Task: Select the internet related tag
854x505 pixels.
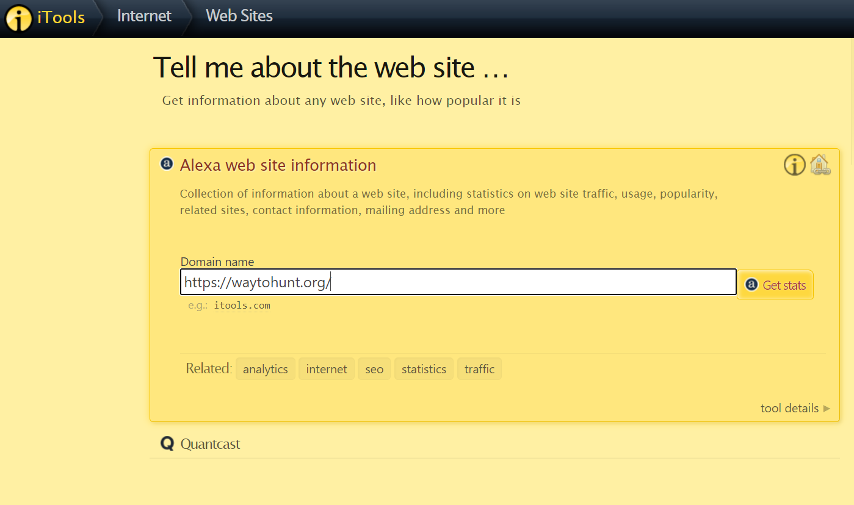Action: (327, 369)
